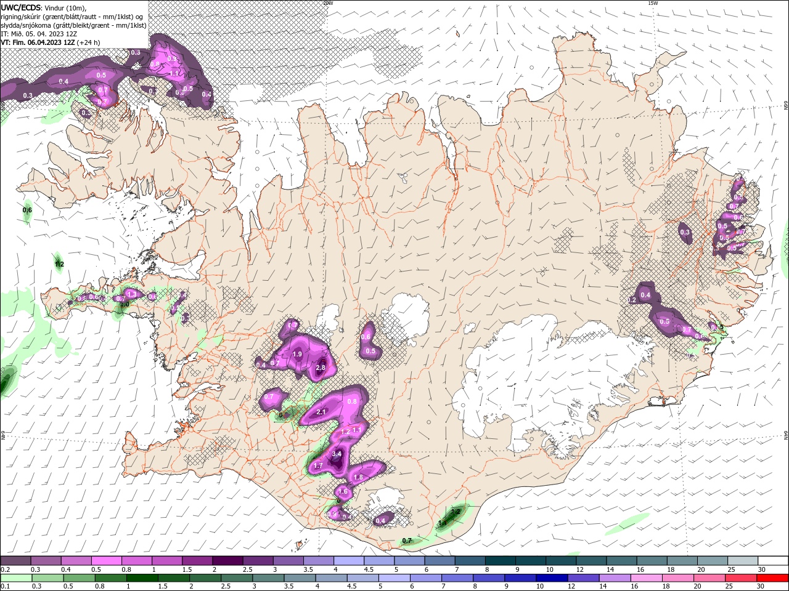Image resolution: width=789 pixels, height=591 pixels.
Task: Click the 4.5 swatch in upper legend row
Action: [378, 561]
